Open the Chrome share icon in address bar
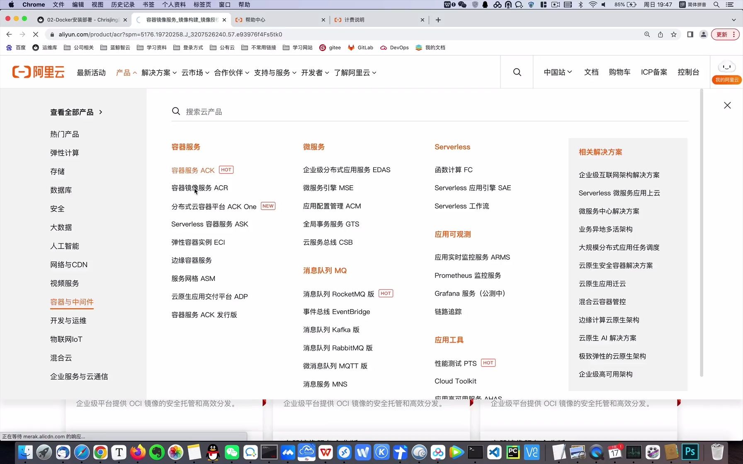The image size is (743, 464). pos(660,34)
